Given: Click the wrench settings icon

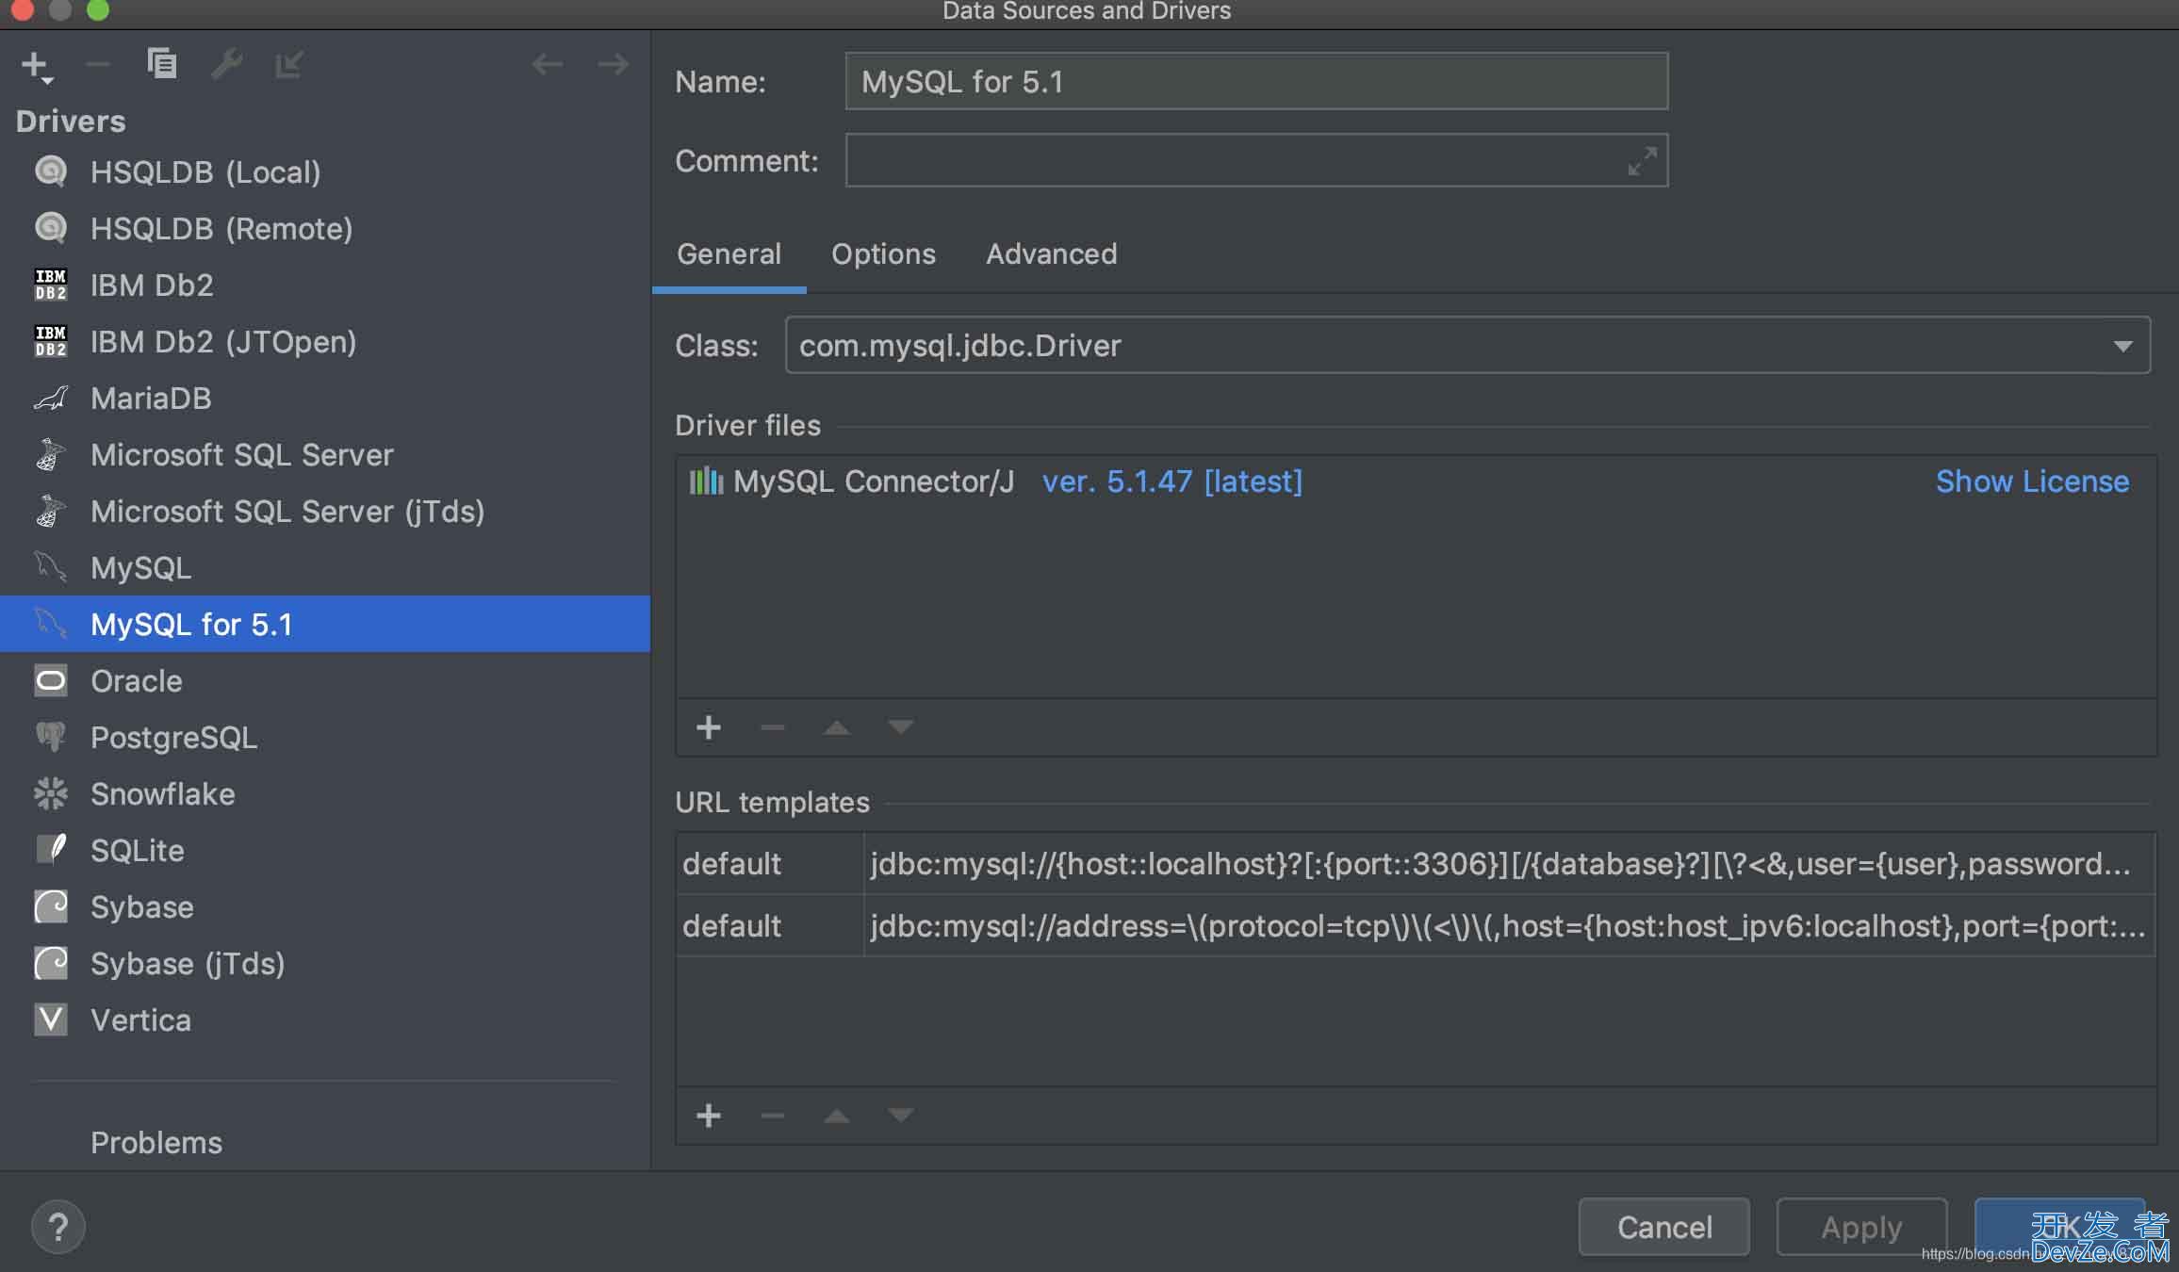Looking at the screenshot, I should tap(226, 64).
